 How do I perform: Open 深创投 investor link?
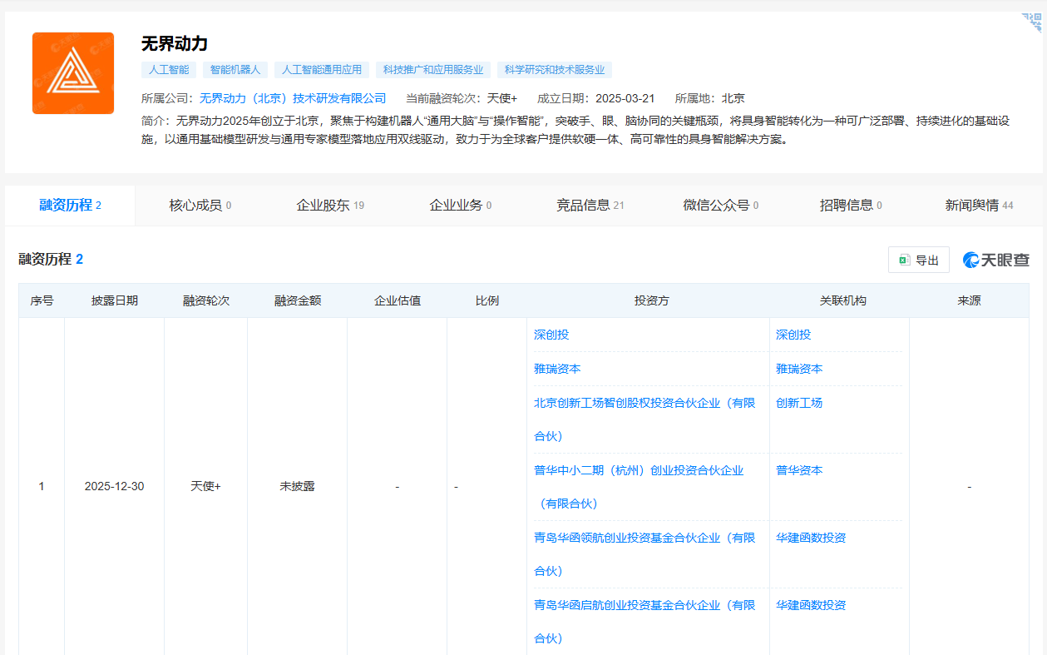point(551,335)
